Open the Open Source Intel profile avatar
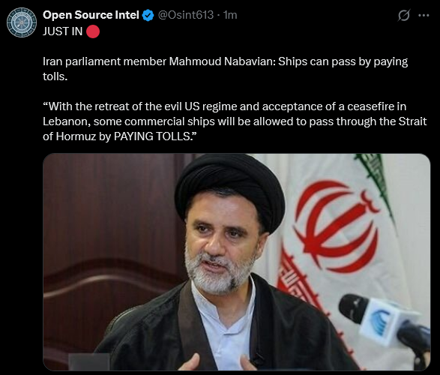This screenshot has height=375, width=440. 22,22
